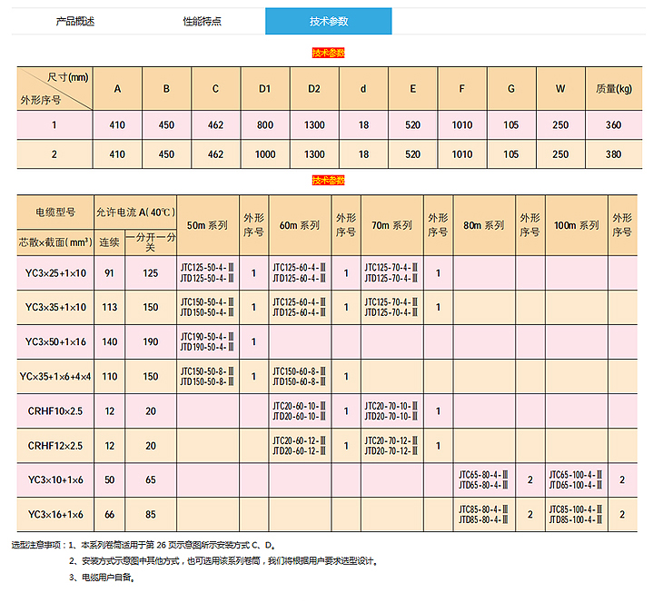Screen dimensions: 663x603
Task: Click continuous current value 113
Action: pos(110,308)
